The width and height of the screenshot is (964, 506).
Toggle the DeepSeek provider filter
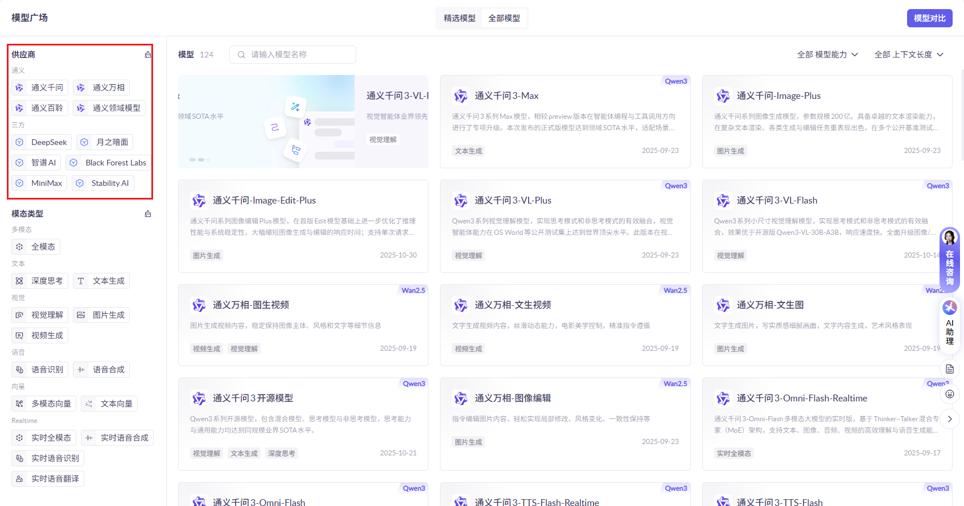(42, 142)
